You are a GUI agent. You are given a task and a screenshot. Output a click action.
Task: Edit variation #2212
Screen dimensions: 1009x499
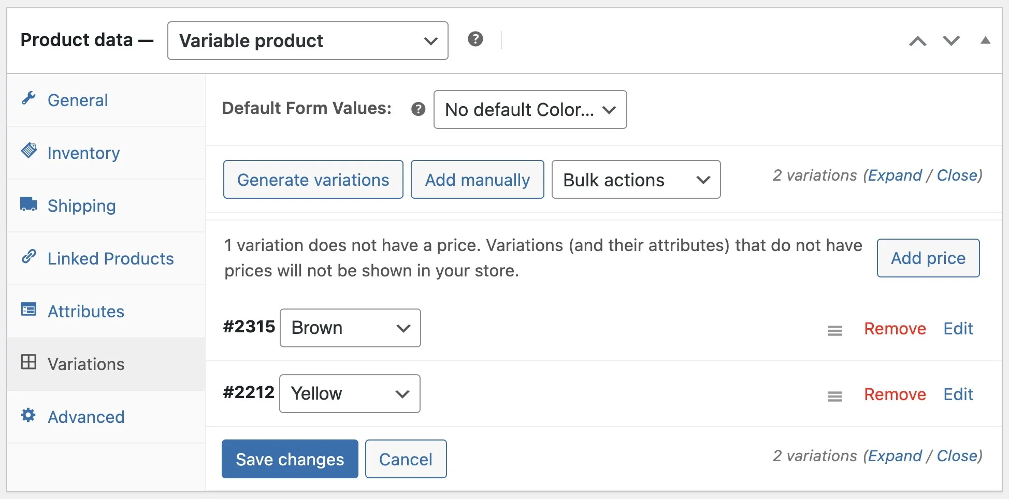click(x=958, y=394)
